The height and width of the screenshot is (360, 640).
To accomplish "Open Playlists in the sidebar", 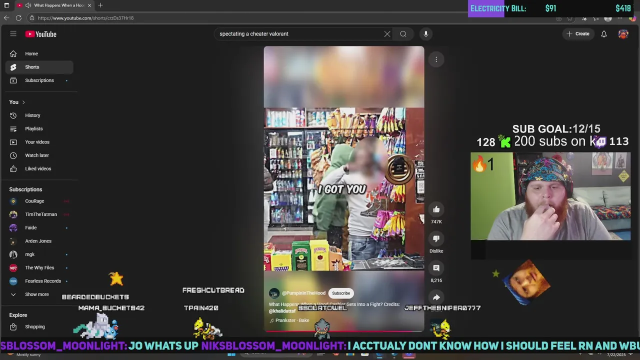I will [39, 128].
